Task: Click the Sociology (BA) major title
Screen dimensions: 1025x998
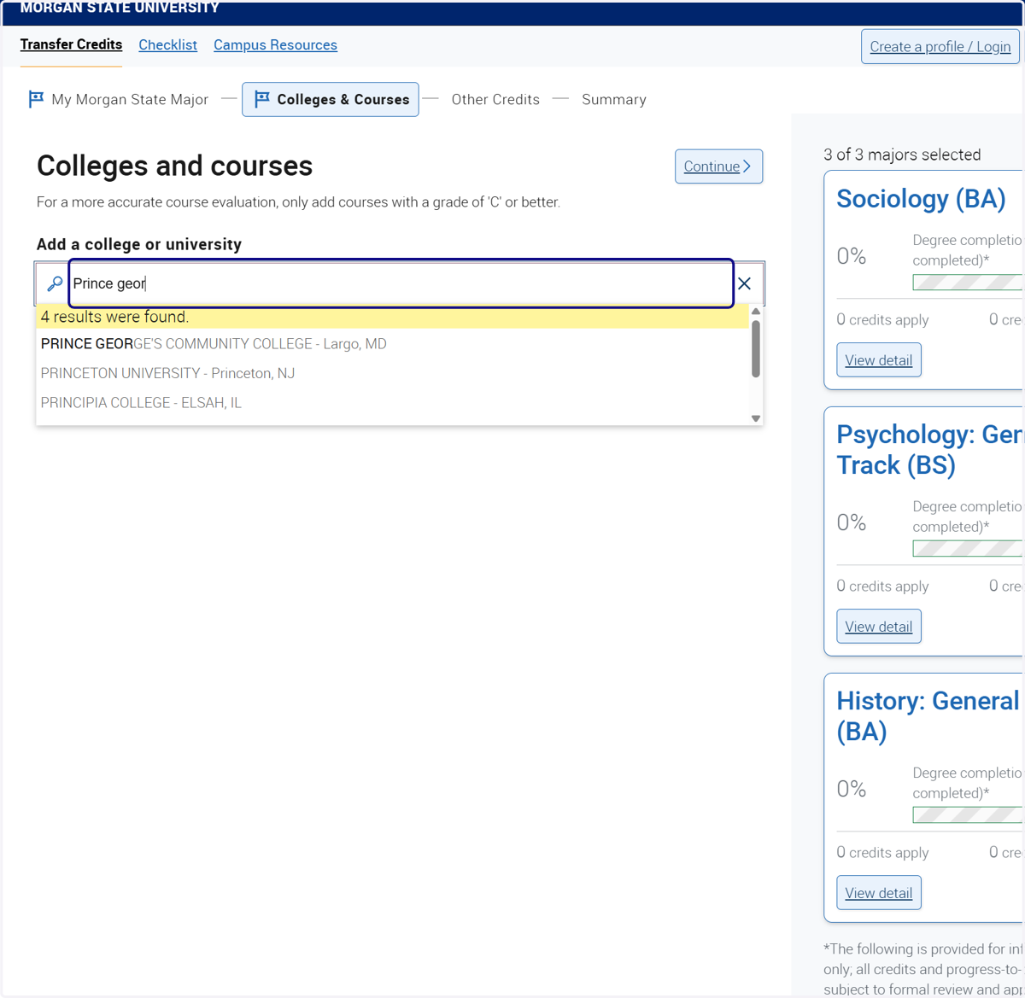Action: (x=921, y=199)
